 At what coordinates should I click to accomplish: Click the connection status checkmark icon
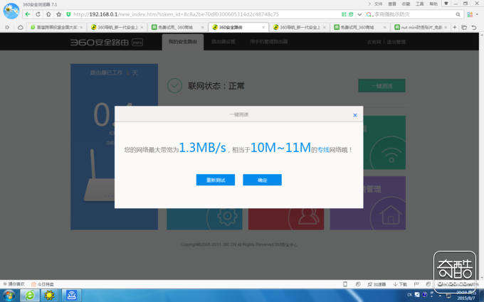click(174, 86)
